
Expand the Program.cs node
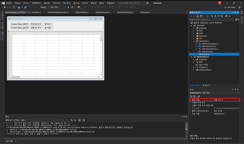tap(194, 67)
